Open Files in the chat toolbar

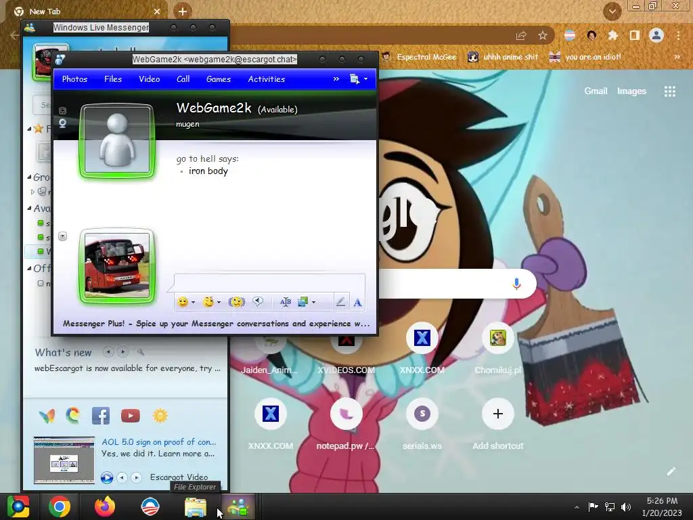click(x=113, y=79)
